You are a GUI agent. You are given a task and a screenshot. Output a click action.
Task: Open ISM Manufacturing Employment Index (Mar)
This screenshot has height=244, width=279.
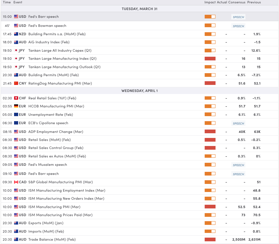coord(67,191)
